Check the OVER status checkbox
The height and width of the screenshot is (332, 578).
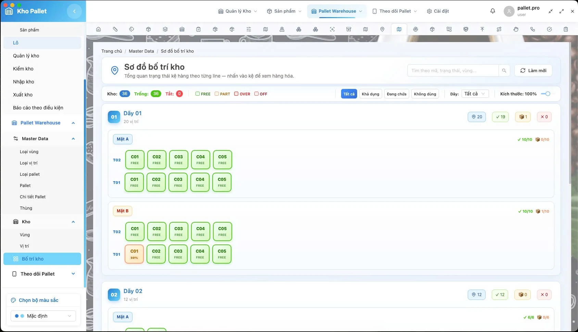coord(236,94)
